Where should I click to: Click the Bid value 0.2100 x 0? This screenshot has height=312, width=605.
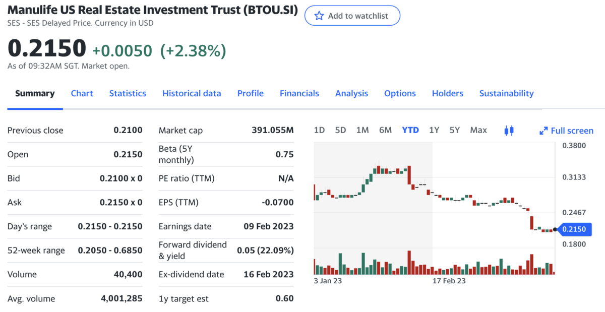pos(121,178)
